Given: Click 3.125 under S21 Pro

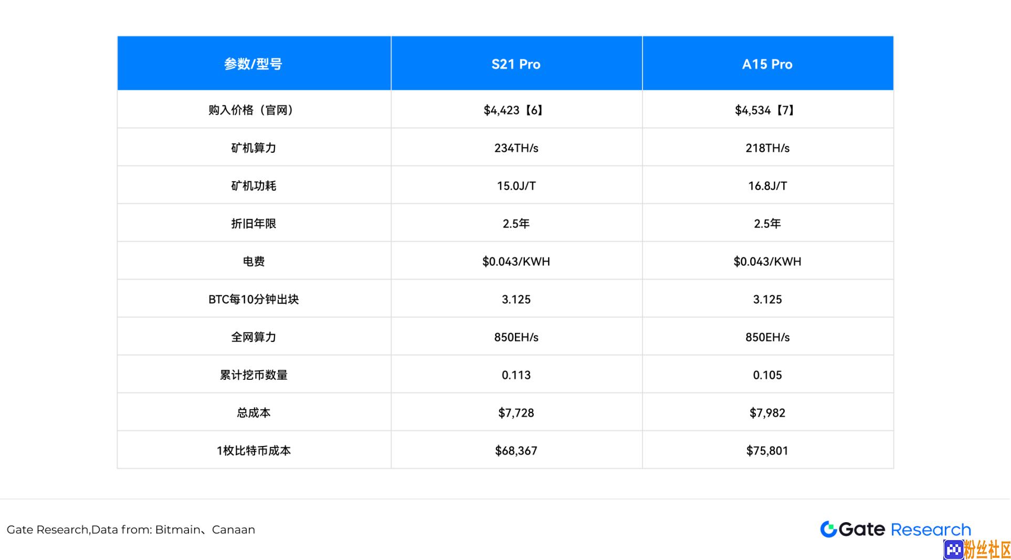Looking at the screenshot, I should [516, 299].
